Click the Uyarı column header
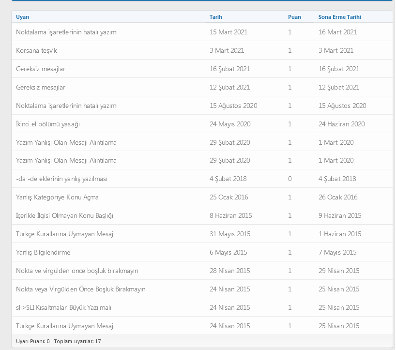This screenshot has height=350, width=396. tap(23, 17)
